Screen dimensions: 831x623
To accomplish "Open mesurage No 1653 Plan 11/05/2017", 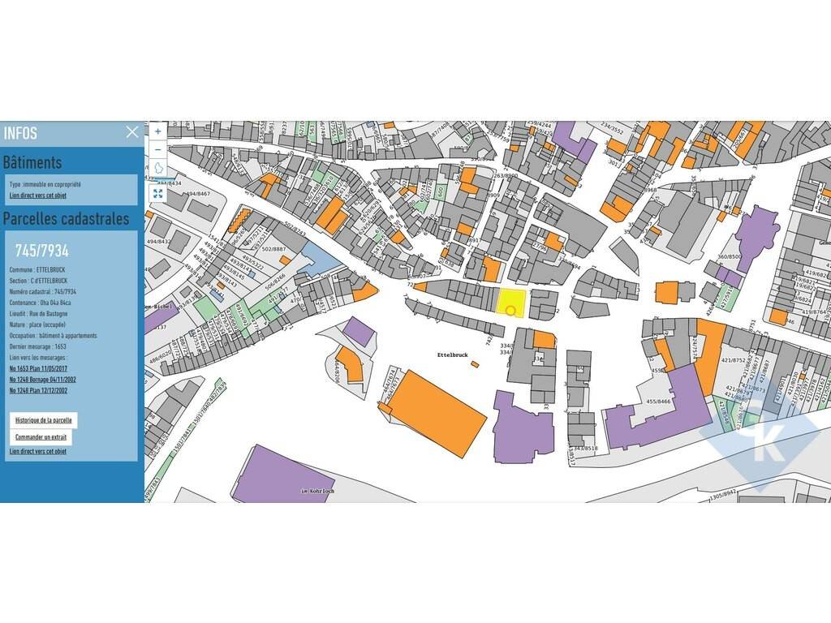I will [38, 368].
